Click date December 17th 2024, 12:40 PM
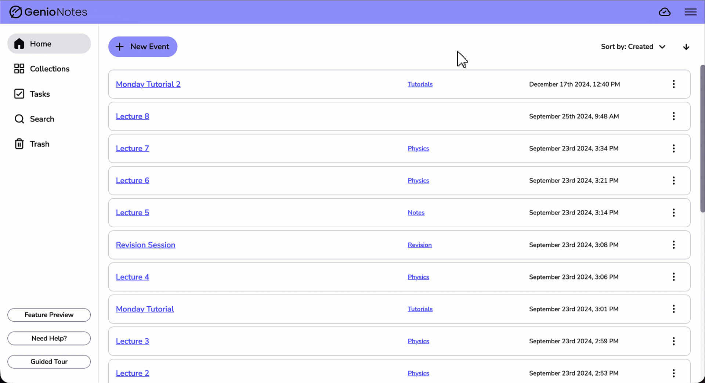This screenshot has width=705, height=383. coord(574,84)
